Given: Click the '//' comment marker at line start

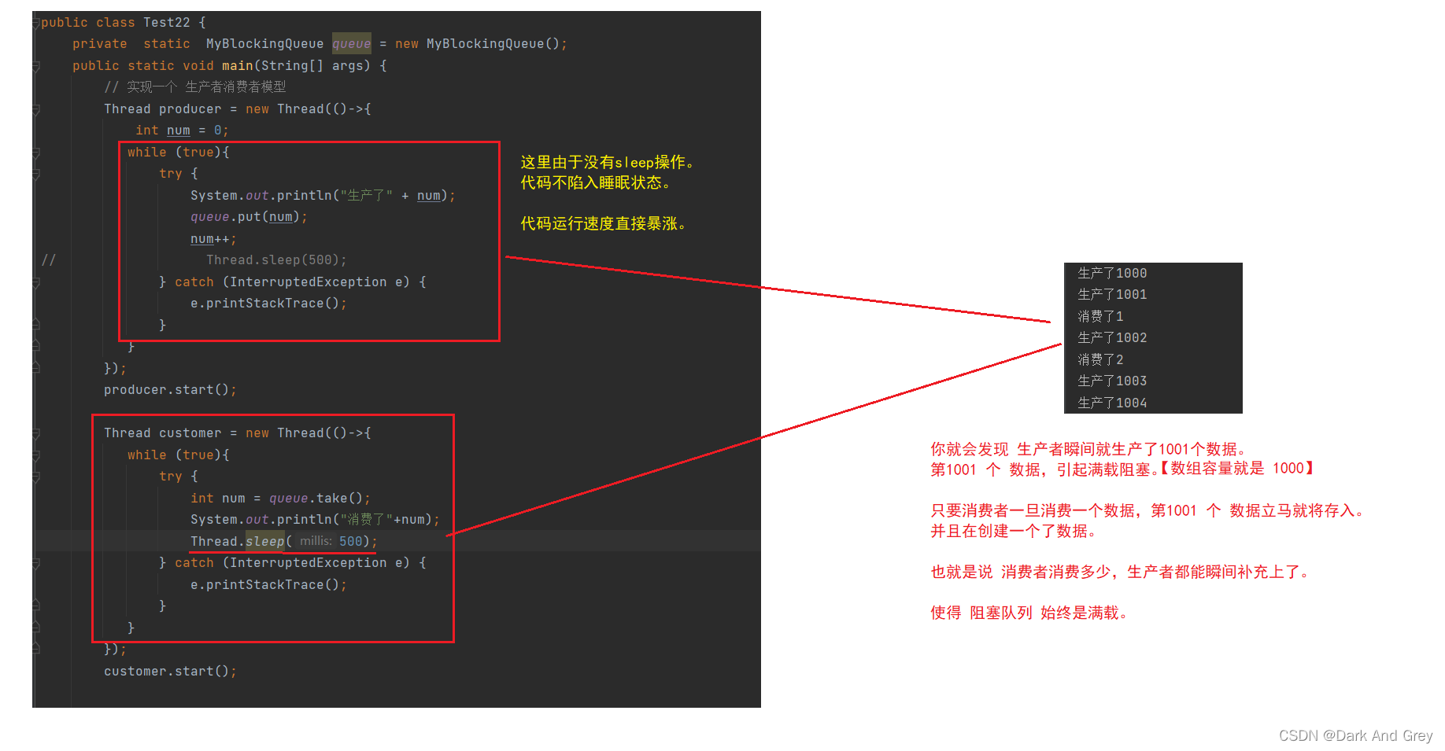Looking at the screenshot, I should click(x=49, y=260).
